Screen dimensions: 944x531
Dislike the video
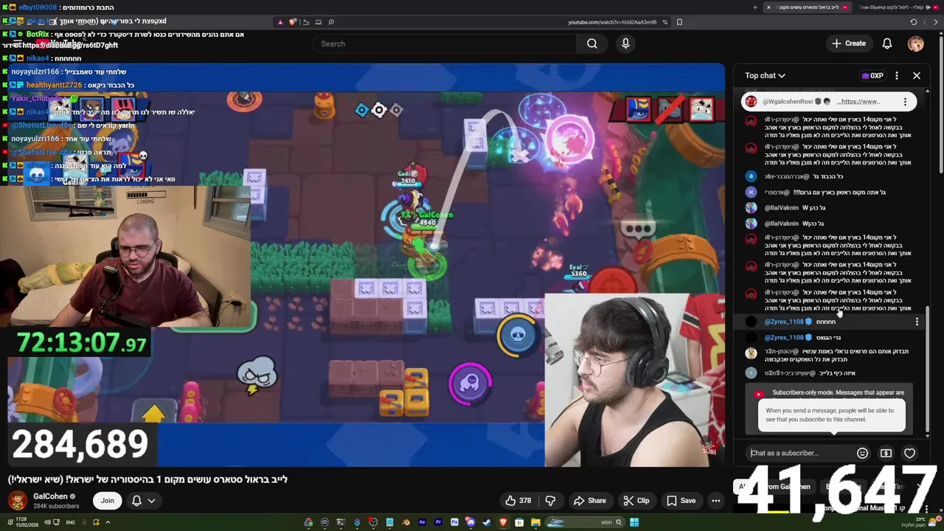(x=550, y=501)
